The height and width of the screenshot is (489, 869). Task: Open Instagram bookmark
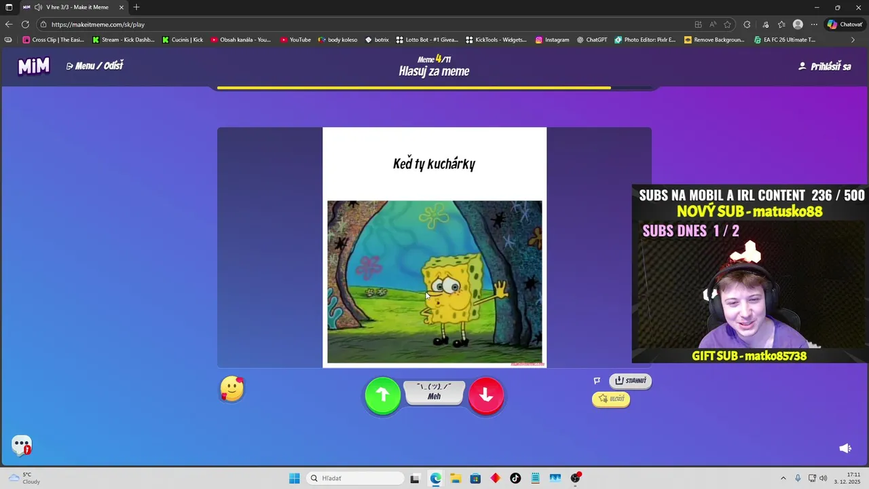(552, 40)
